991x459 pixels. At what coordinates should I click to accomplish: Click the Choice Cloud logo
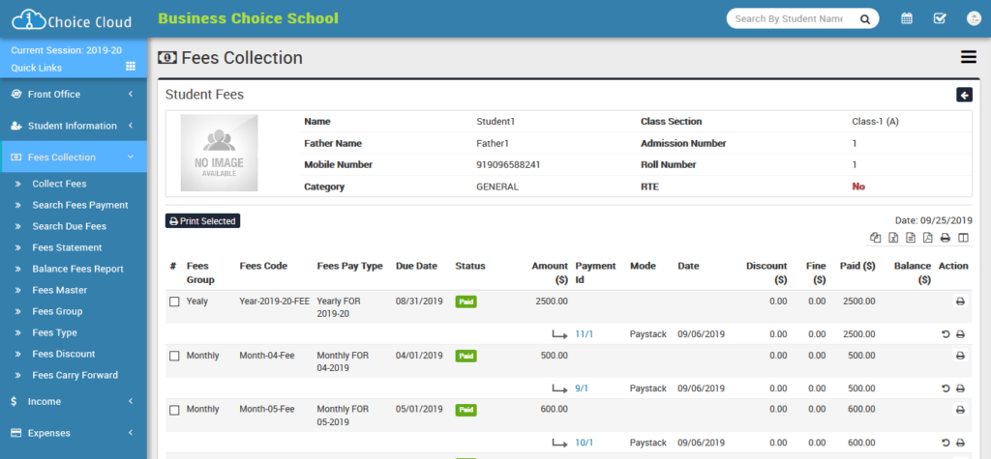point(72,20)
